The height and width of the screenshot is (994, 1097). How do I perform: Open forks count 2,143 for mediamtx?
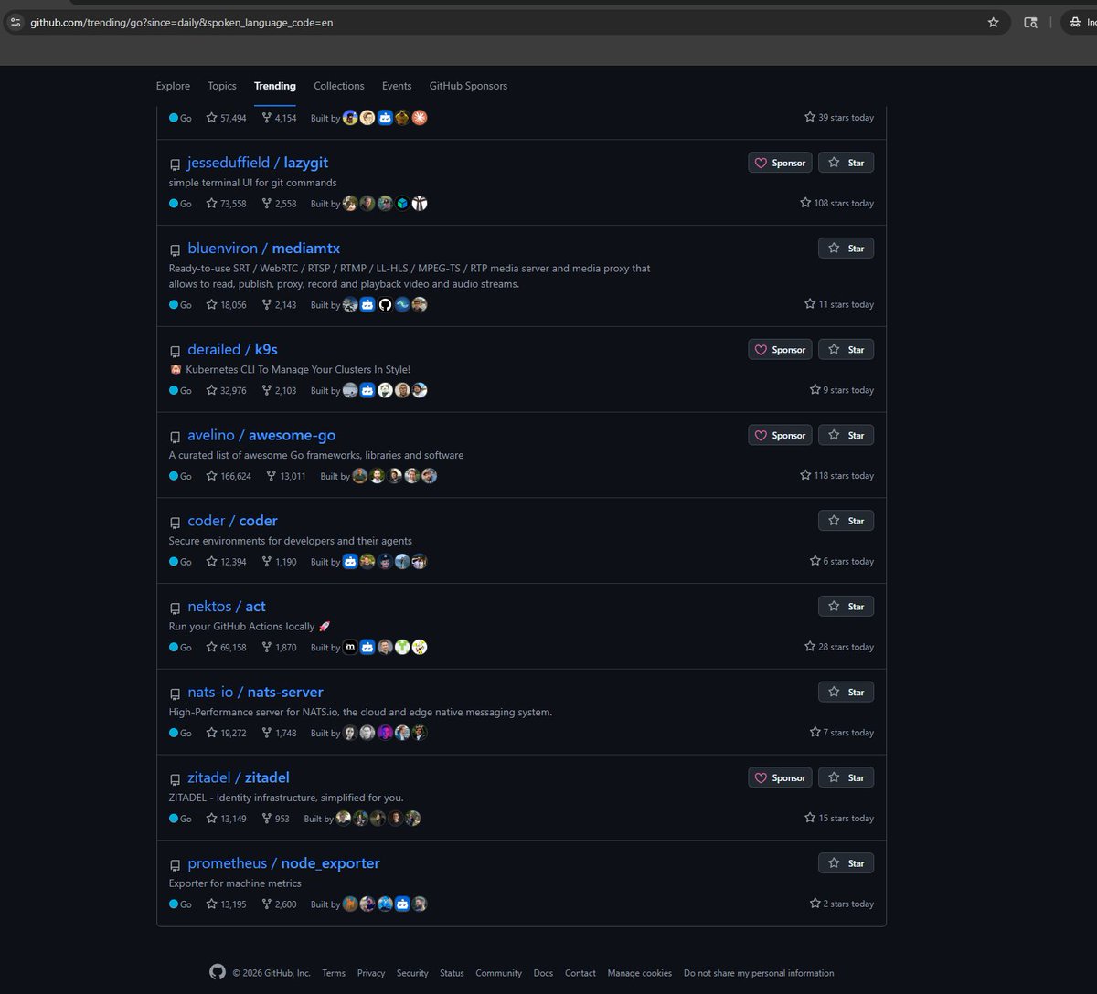tap(279, 305)
